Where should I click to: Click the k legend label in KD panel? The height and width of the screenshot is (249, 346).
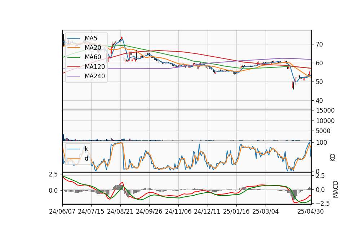click(x=86, y=149)
